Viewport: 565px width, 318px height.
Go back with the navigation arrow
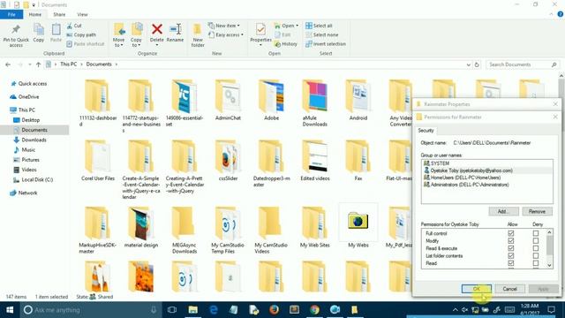tap(8, 64)
